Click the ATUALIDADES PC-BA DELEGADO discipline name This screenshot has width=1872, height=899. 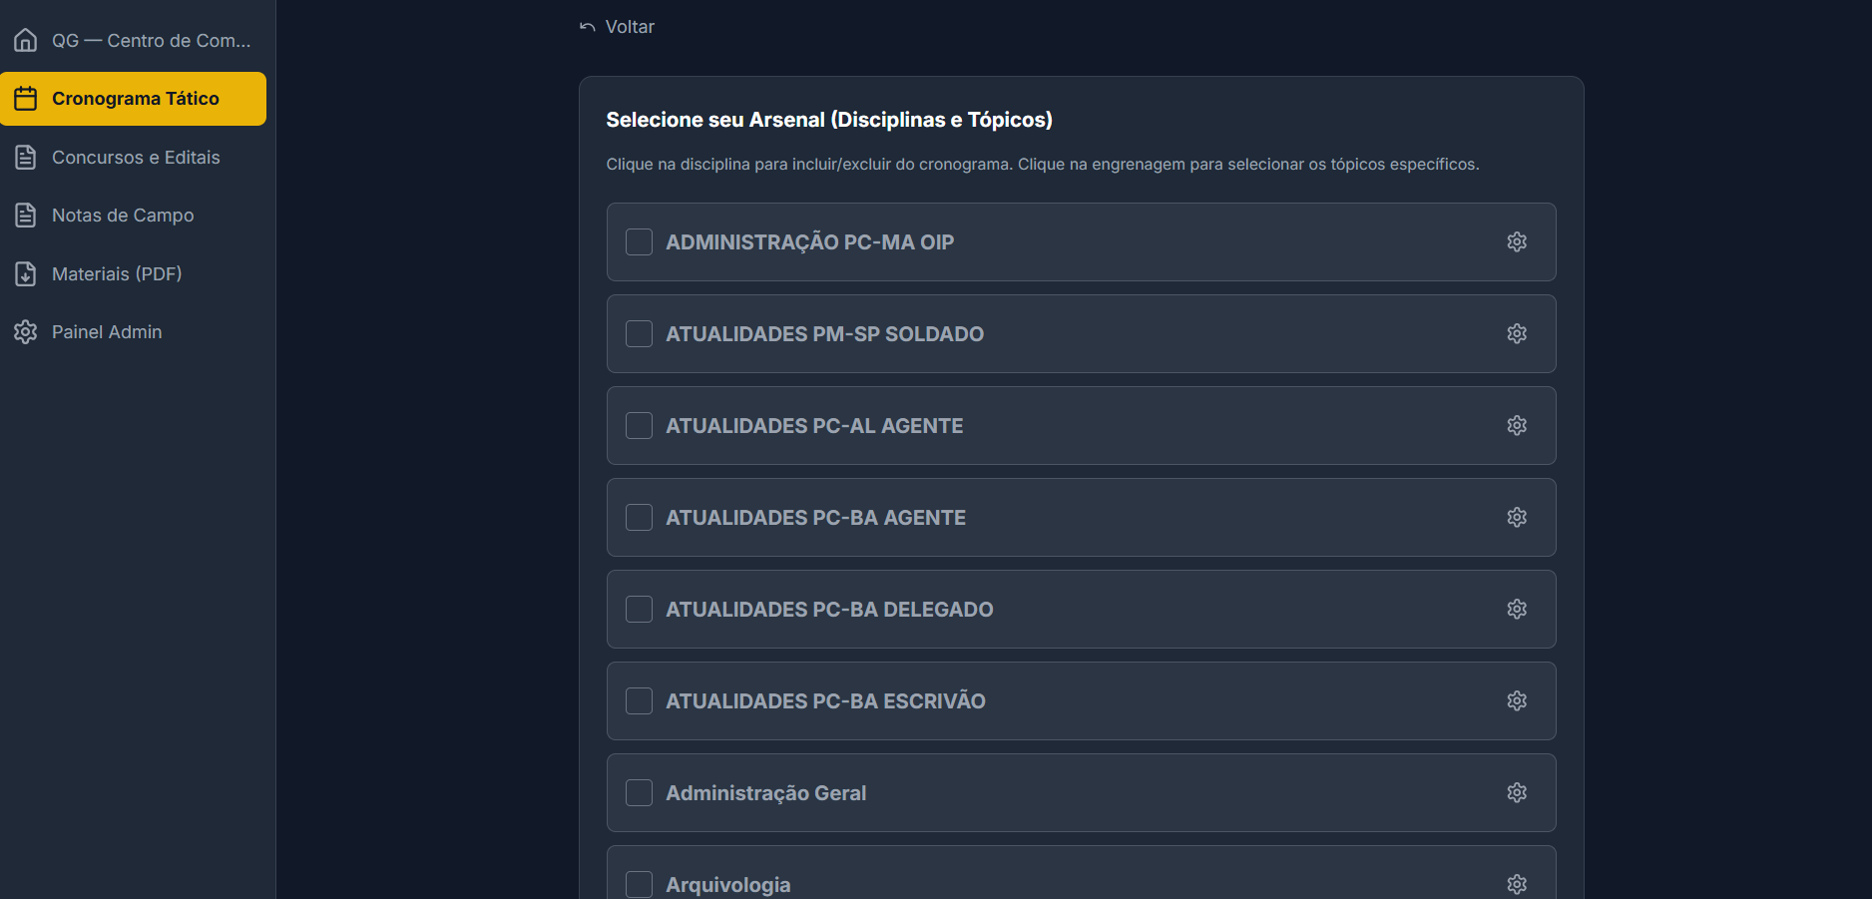click(x=830, y=610)
